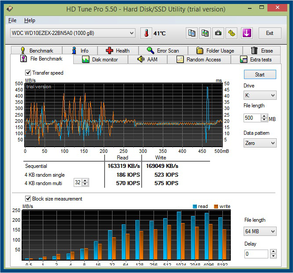Image resolution: width=293 pixels, height=273 pixels.
Task: Switch to the Error Scan tab
Action: (163, 50)
